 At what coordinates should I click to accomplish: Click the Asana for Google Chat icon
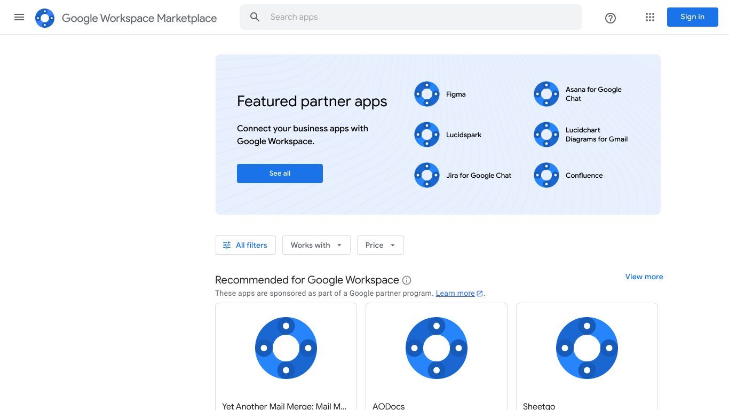click(x=546, y=94)
